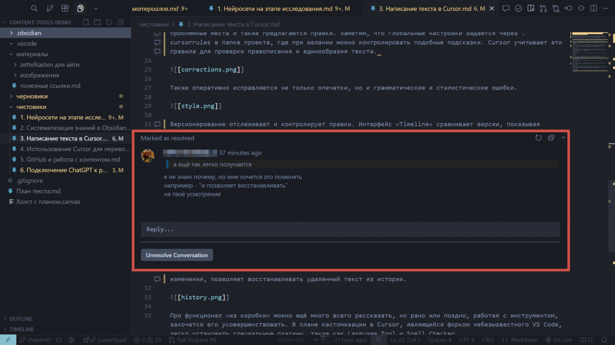The image size is (615, 345).
Task: Open the Source Control view
Action: pyautogui.click(x=50, y=8)
